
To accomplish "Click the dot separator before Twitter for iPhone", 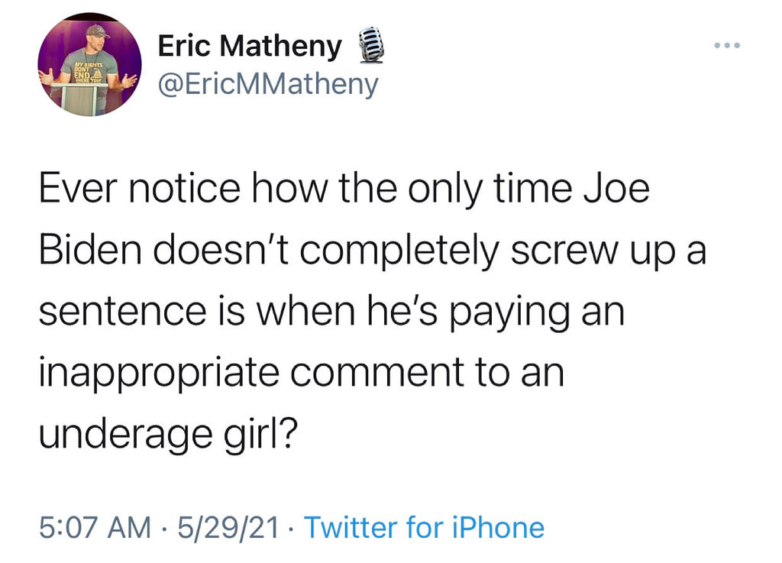I will (x=292, y=527).
